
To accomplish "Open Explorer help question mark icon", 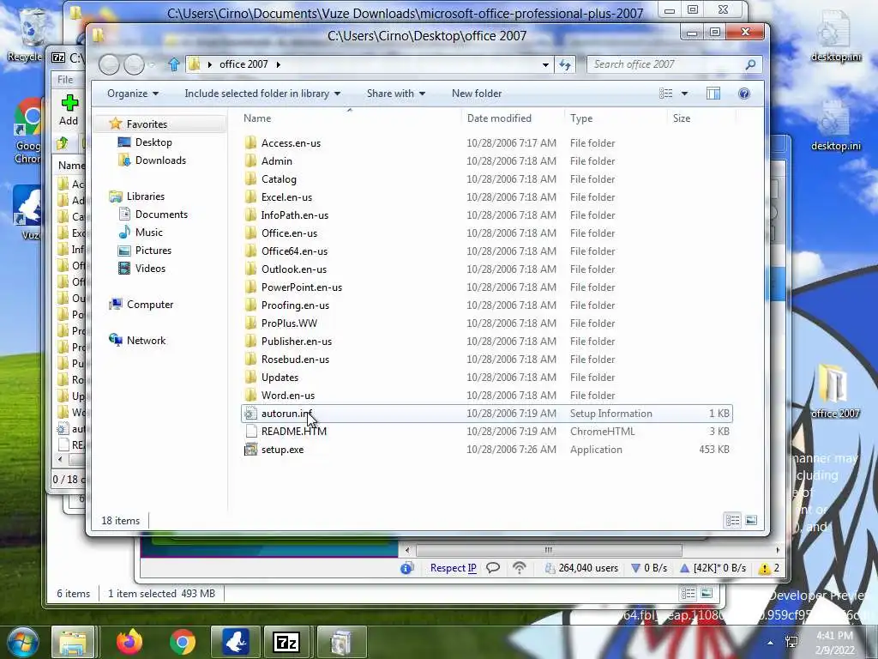I will click(743, 94).
